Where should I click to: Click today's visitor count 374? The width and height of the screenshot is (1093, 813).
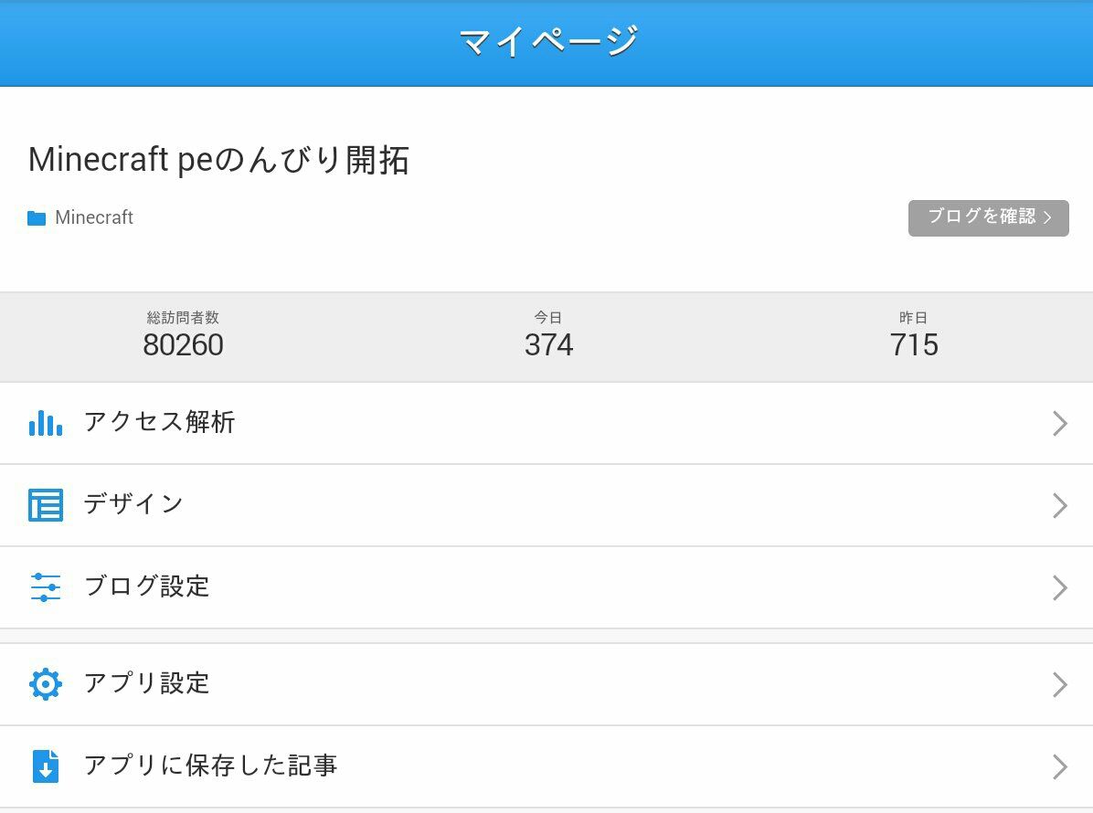(548, 345)
